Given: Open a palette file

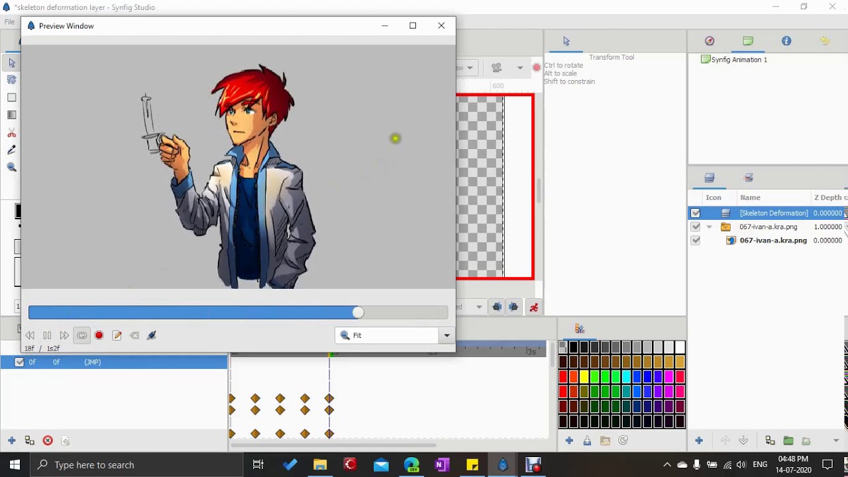Looking at the screenshot, I should [605, 441].
